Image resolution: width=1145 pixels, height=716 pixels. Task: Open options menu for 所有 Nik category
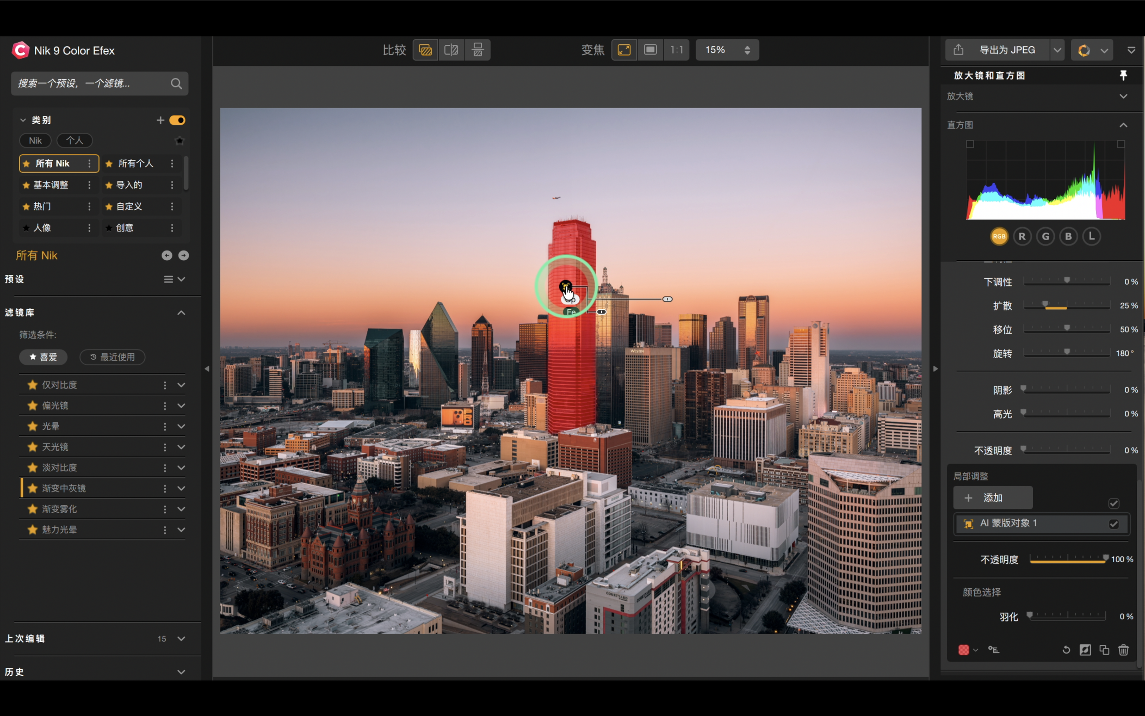point(89,164)
